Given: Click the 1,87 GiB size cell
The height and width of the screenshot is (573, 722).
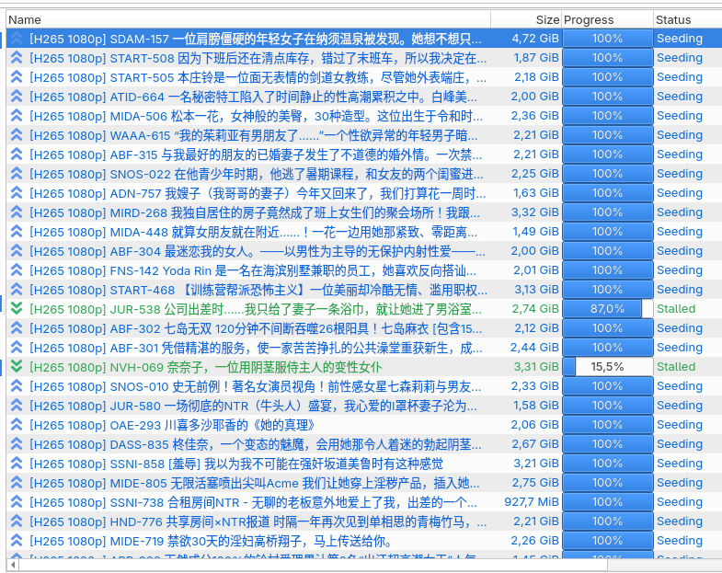Looking at the screenshot, I should 536,58.
